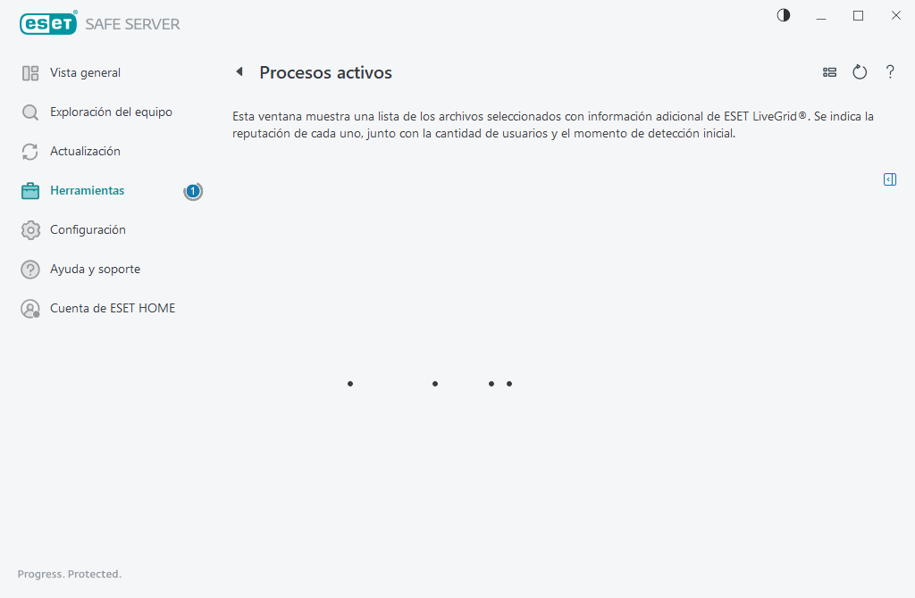
Task: Click the Procesos activos heading
Action: point(325,73)
